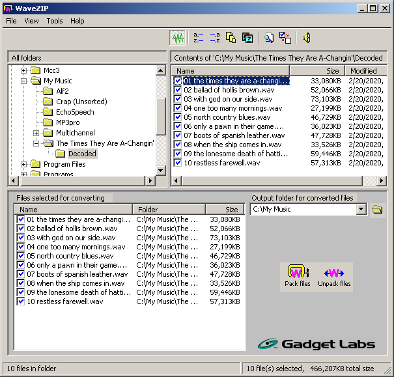Select the Alf2 folder icon
394x377 pixels.
click(x=48, y=91)
